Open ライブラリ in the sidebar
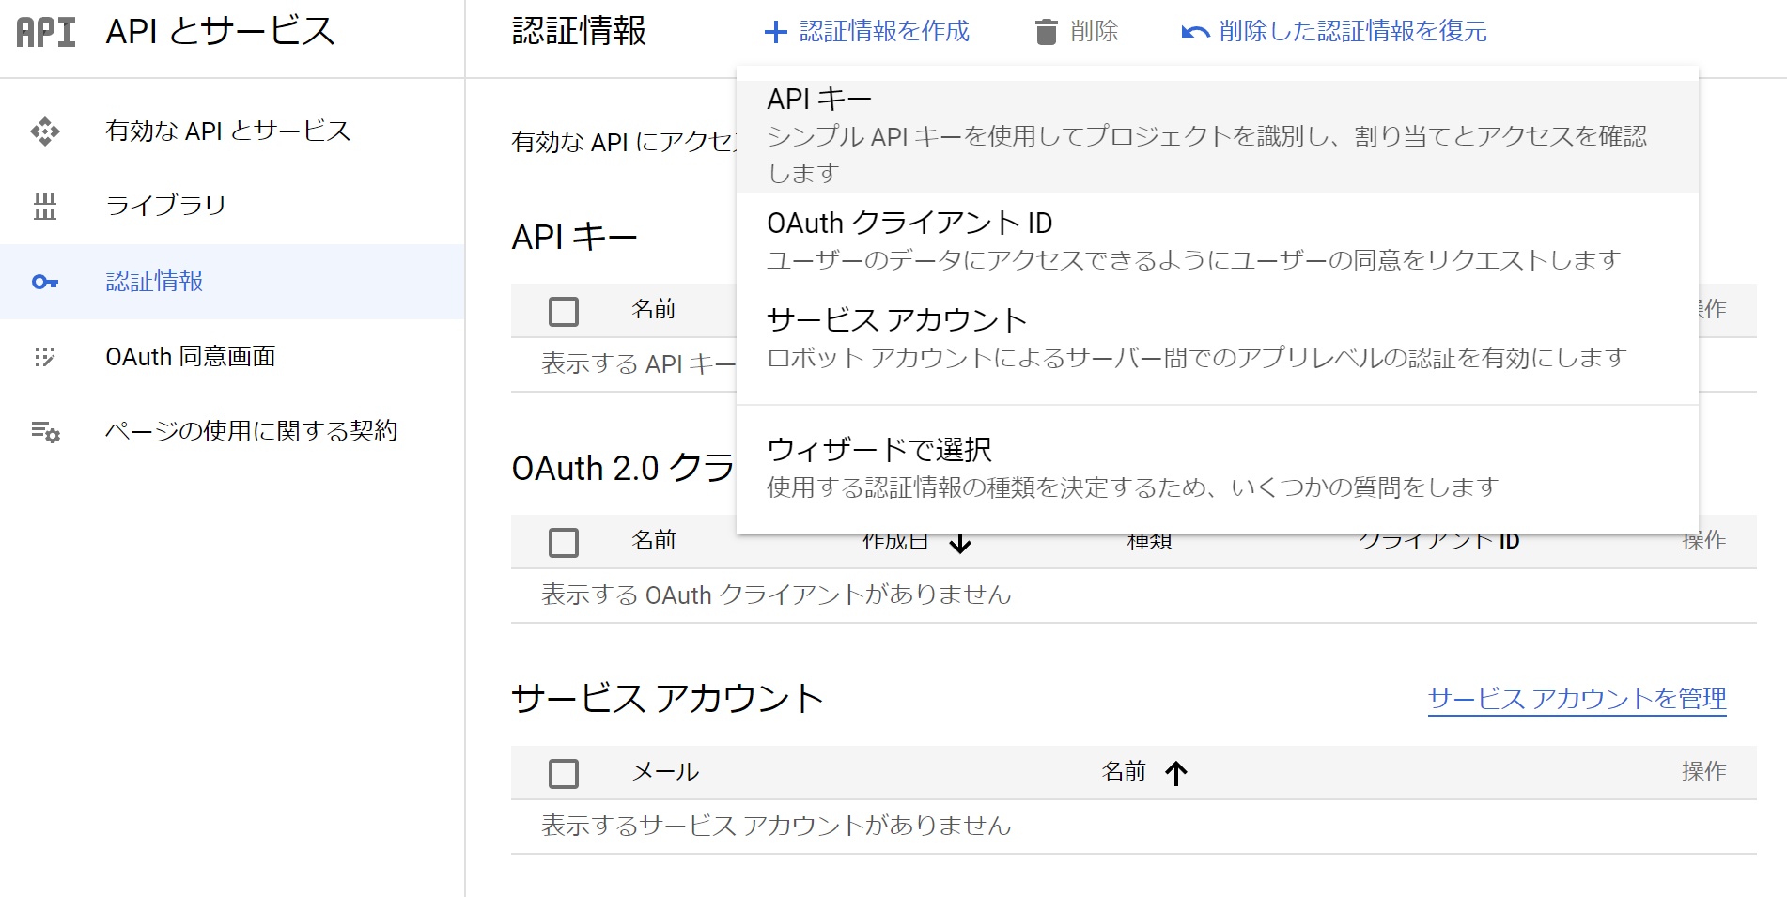The width and height of the screenshot is (1787, 897). [x=232, y=206]
